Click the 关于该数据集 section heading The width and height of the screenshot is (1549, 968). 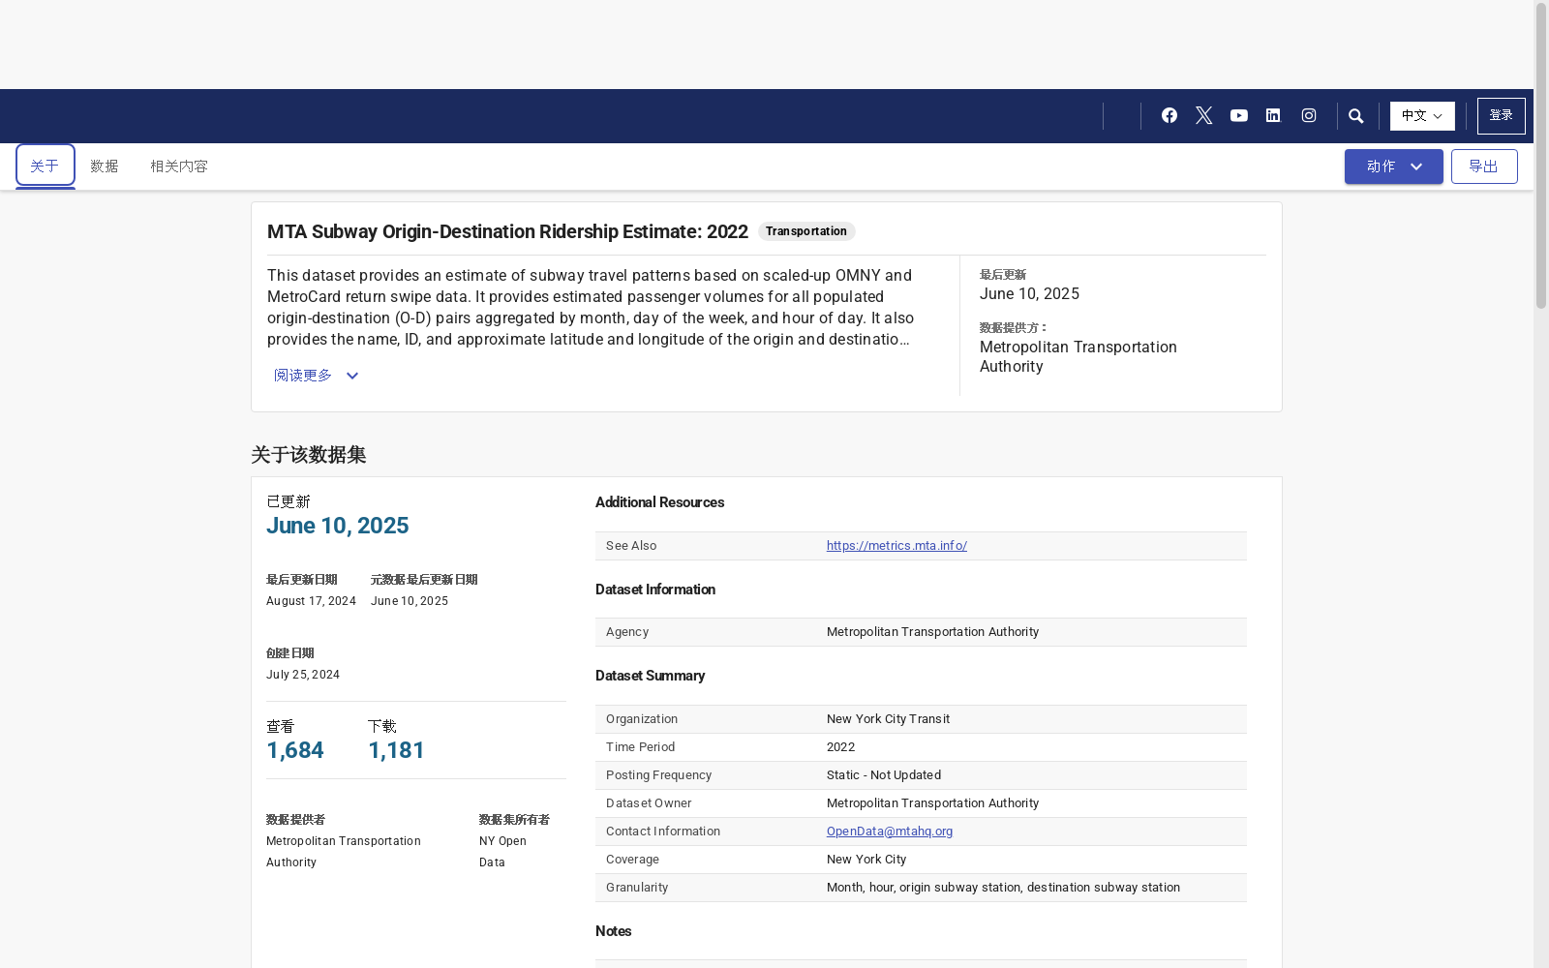click(x=308, y=455)
